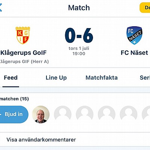Click the yellow button at top right

pyautogui.click(x=145, y=7)
